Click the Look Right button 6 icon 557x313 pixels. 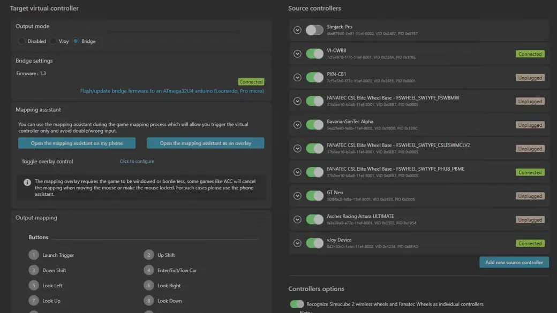149,285
